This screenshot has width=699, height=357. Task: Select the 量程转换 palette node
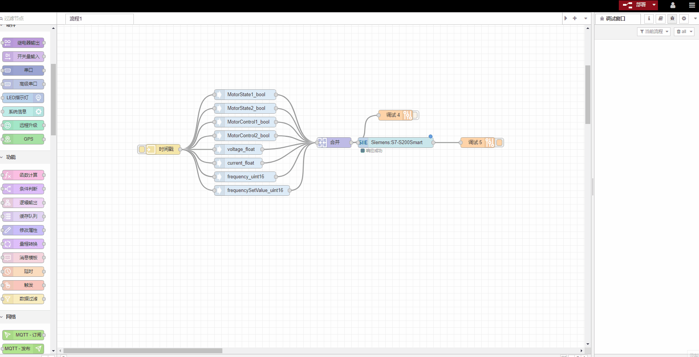click(23, 244)
